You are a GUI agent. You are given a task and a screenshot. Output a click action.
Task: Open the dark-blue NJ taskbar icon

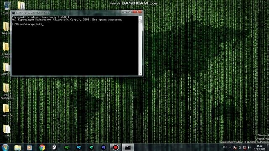tap(103, 147)
